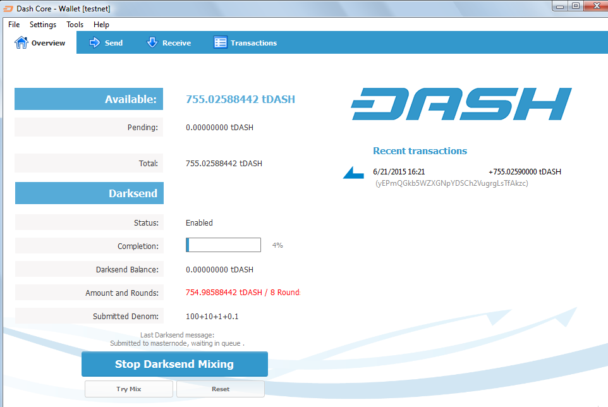Screen dimensions: 608x407
Task: Click the Darksend status Enabled text
Action: tap(199, 223)
